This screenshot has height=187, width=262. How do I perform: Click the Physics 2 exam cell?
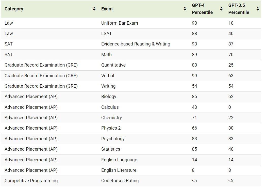point(111,128)
